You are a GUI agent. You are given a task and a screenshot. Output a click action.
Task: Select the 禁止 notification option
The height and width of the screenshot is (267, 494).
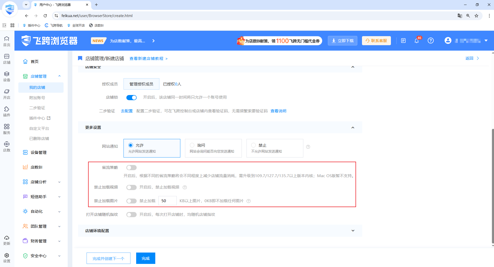(x=275, y=148)
